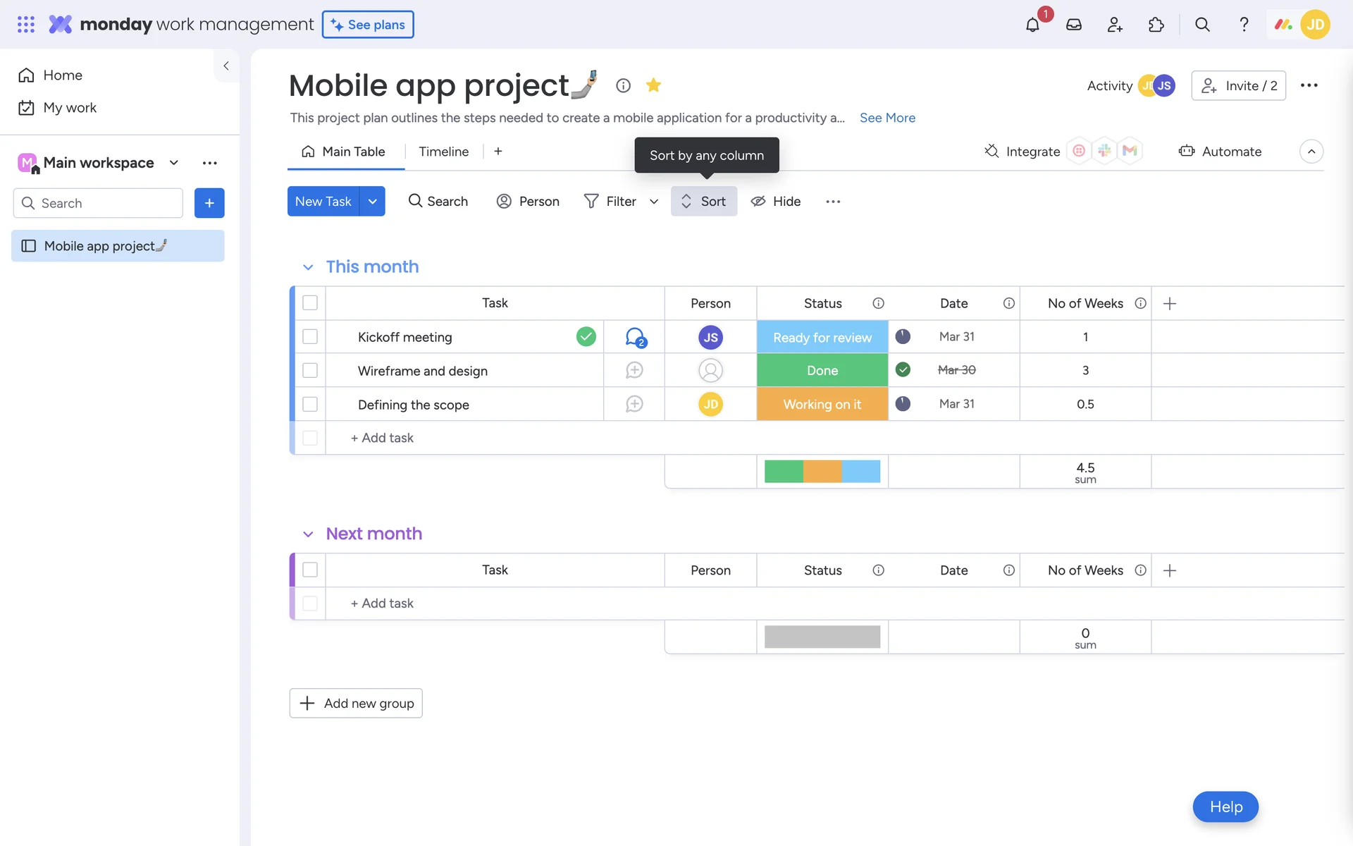
Task: Click the Working on it status cell
Action: tap(822, 405)
